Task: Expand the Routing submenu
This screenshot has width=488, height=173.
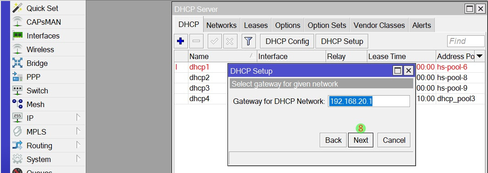Action: [78, 145]
